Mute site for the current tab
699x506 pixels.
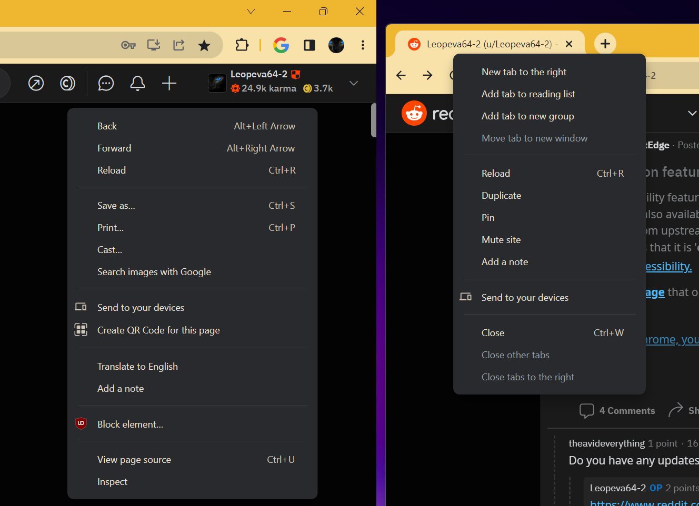[x=501, y=239]
